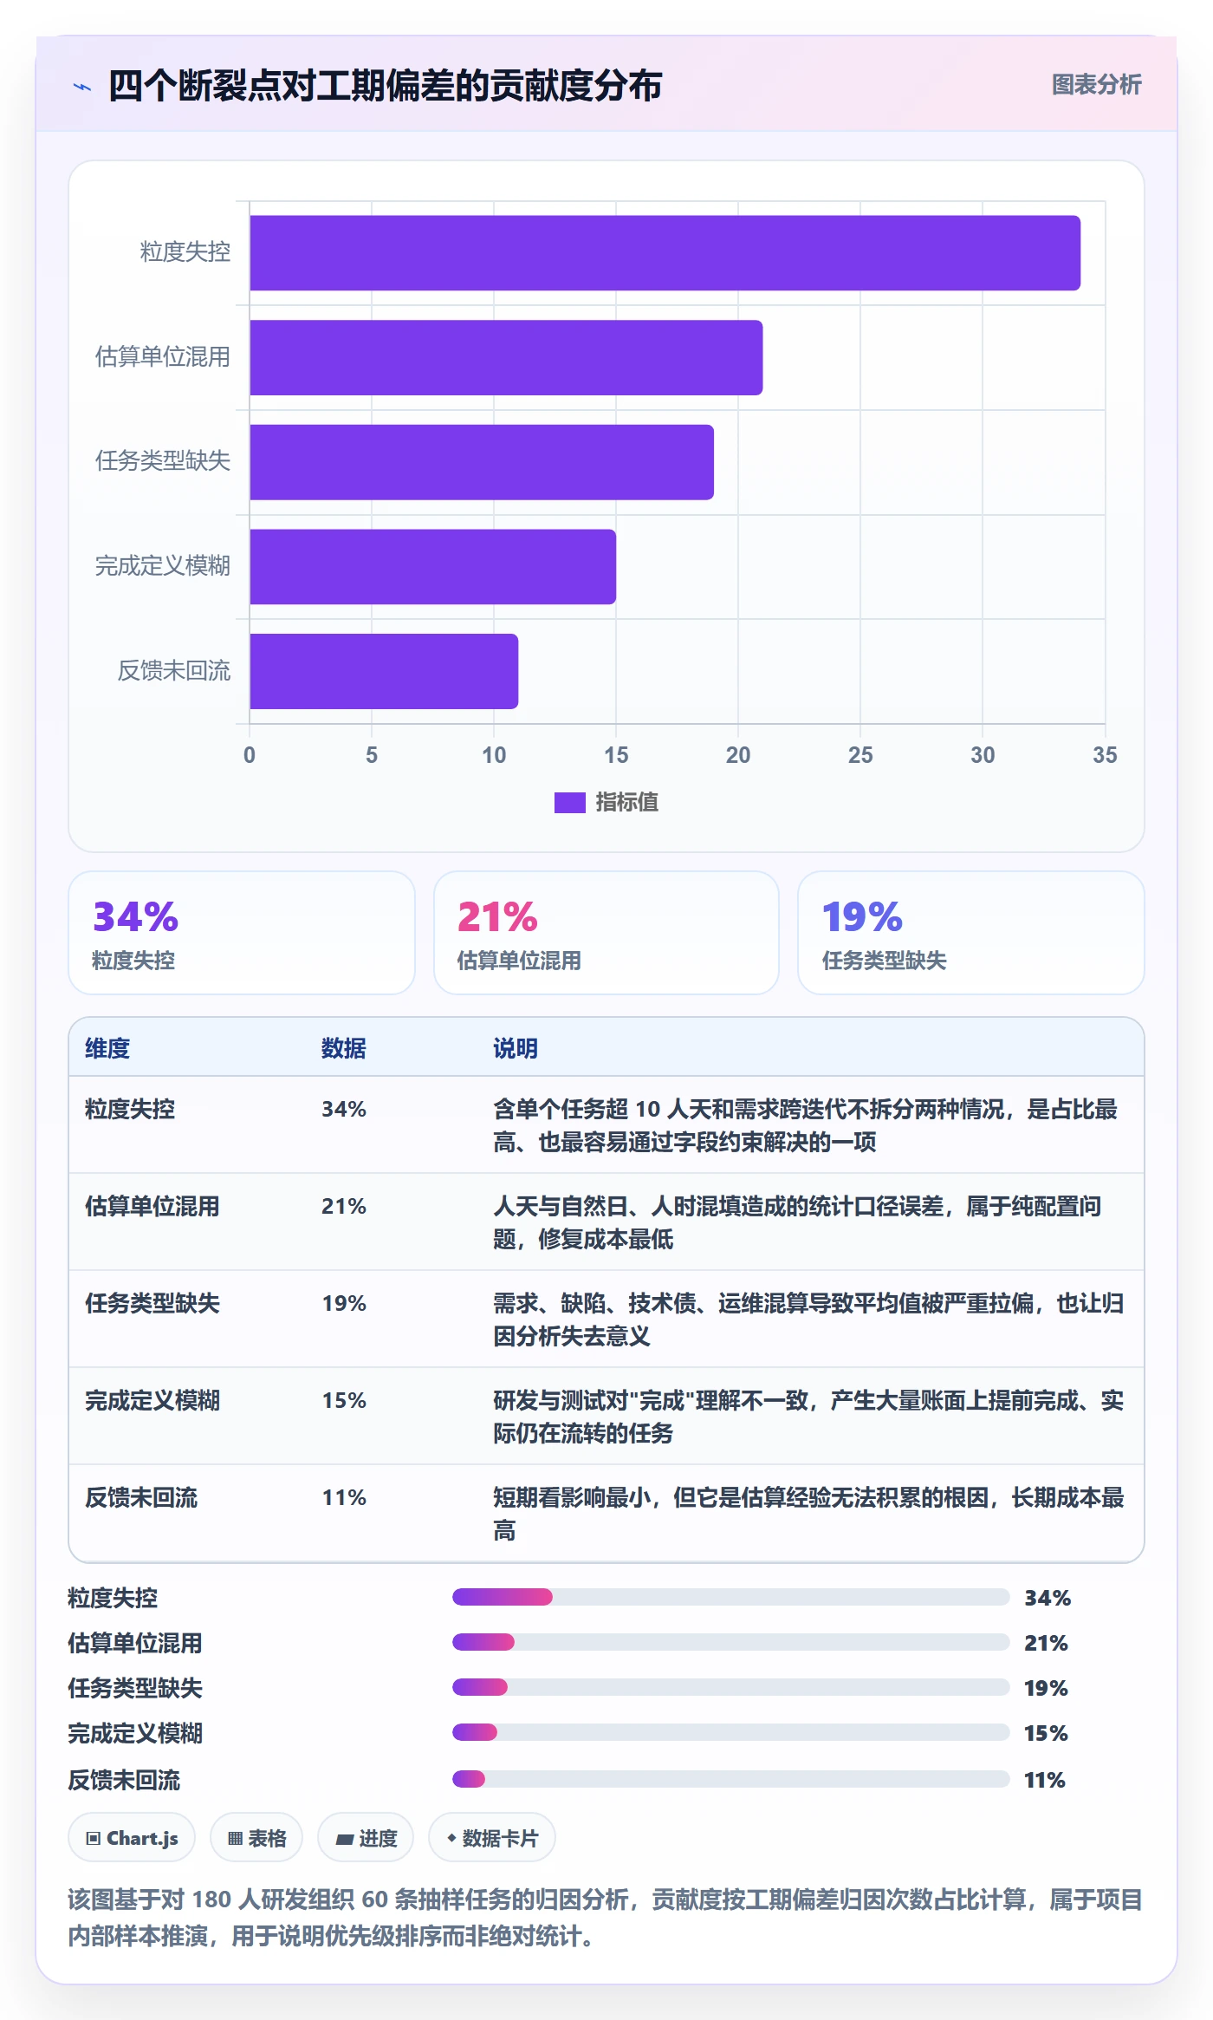
Task: Select the 21% 估算单位混用 data card
Action: pyautogui.click(x=606, y=932)
